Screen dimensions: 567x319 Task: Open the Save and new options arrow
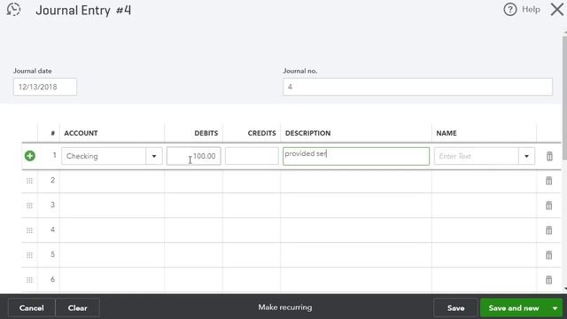tap(555, 308)
